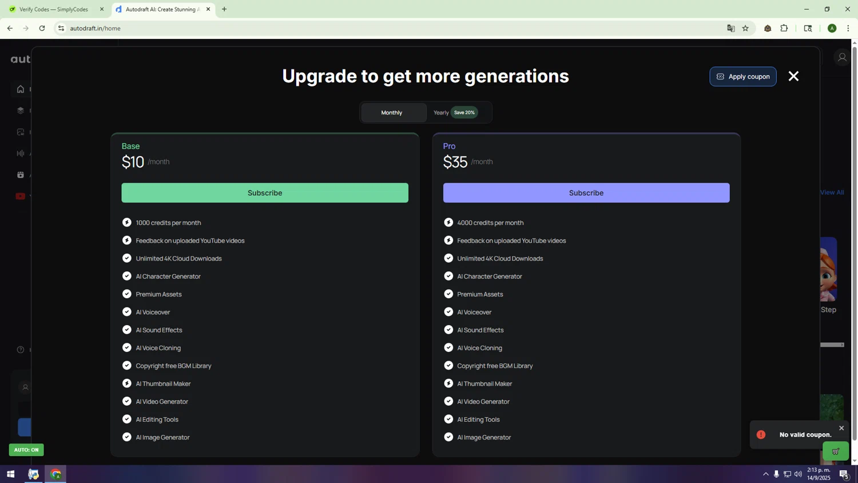The height and width of the screenshot is (483, 858).
Task: Click the View All link
Action: pos(832,192)
